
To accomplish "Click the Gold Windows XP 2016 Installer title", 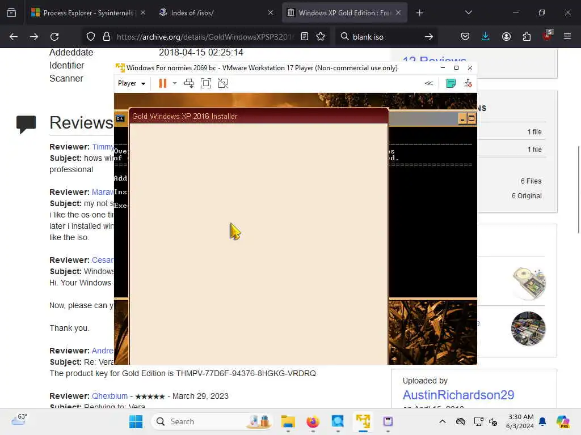I will [184, 116].
